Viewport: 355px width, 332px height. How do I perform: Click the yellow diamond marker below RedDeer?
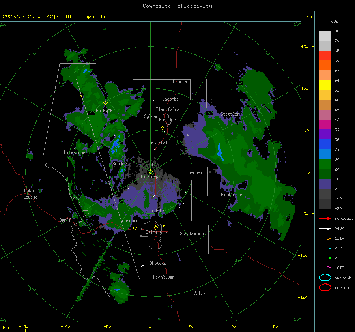(x=163, y=128)
